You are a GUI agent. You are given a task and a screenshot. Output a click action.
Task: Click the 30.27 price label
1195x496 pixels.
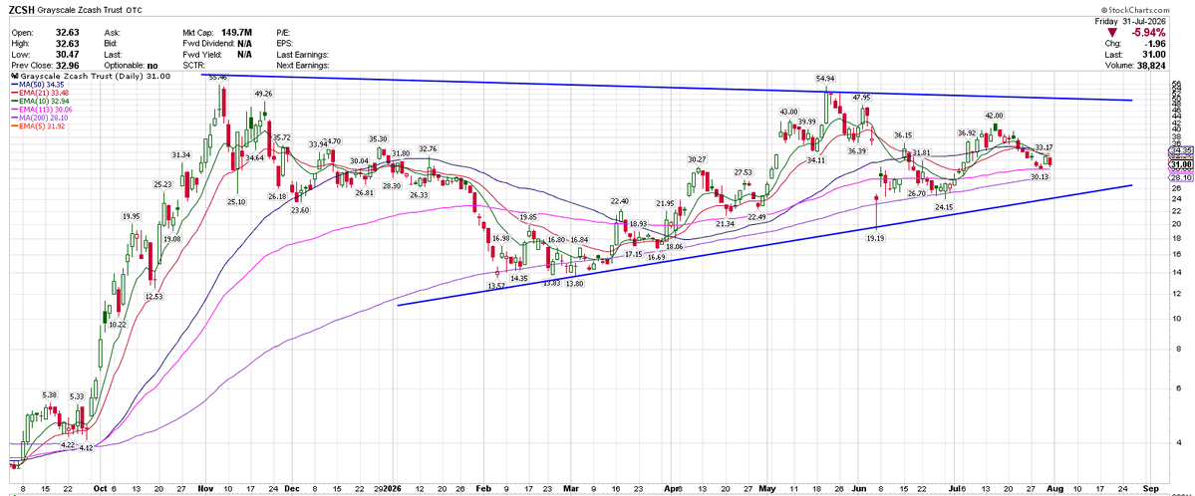coord(698,159)
